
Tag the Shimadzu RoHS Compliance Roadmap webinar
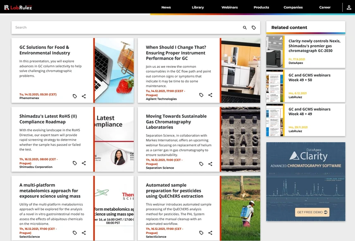(x=75, y=163)
